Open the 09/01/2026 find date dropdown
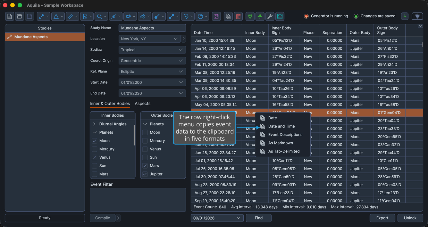Screen dimensions: 428x227 click(x=217, y=218)
